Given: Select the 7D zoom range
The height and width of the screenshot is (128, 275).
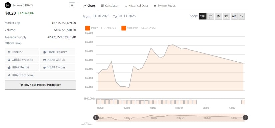Looking at the screenshot, I should click(x=211, y=16).
